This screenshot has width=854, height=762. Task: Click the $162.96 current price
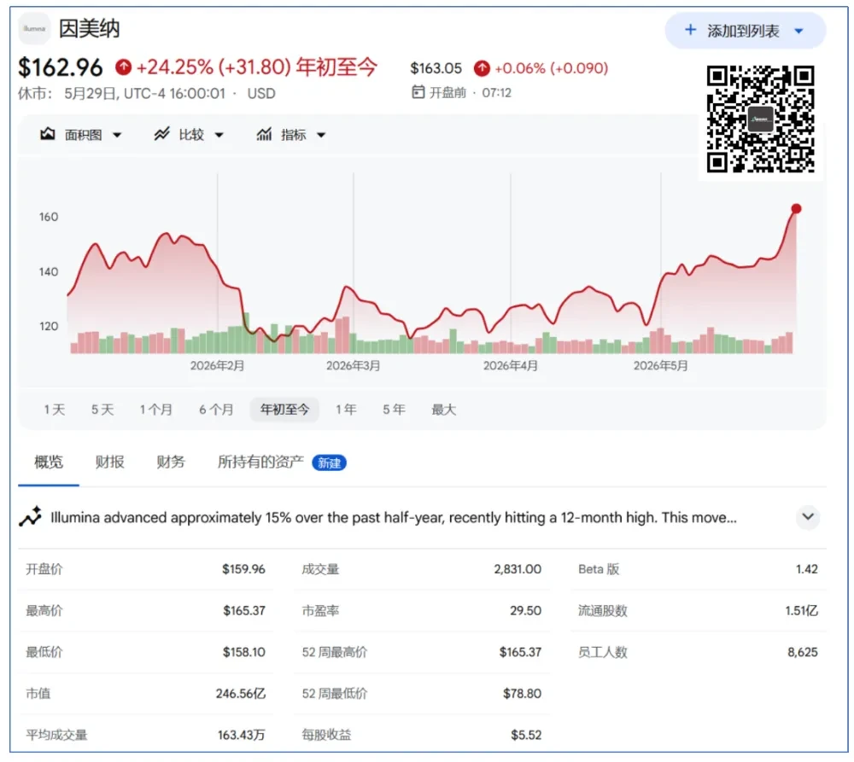(60, 67)
